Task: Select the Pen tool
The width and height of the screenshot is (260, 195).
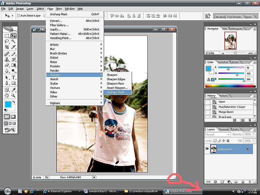Action: [x=7, y=83]
